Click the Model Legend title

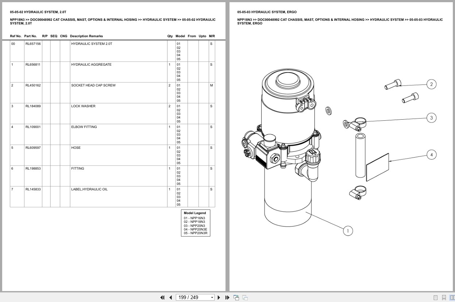[195, 213]
